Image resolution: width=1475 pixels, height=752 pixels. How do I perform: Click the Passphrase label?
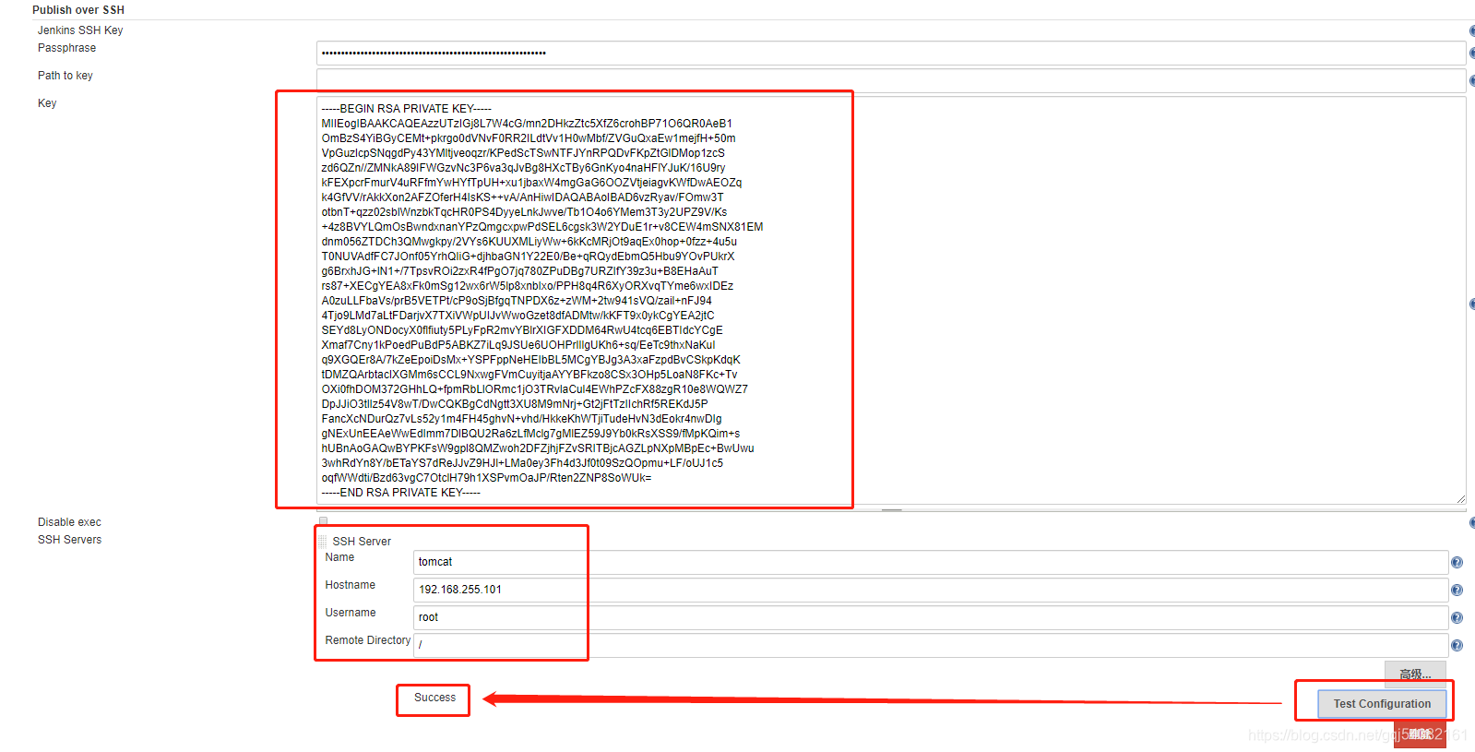tap(66, 48)
